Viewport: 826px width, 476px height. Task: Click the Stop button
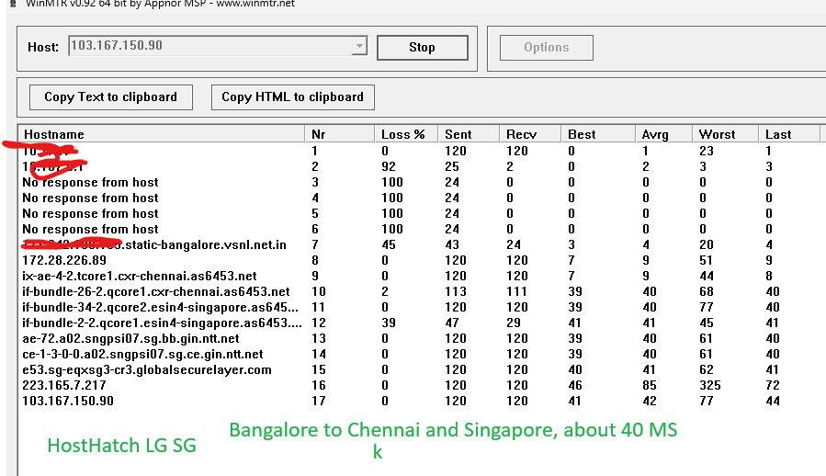[423, 48]
